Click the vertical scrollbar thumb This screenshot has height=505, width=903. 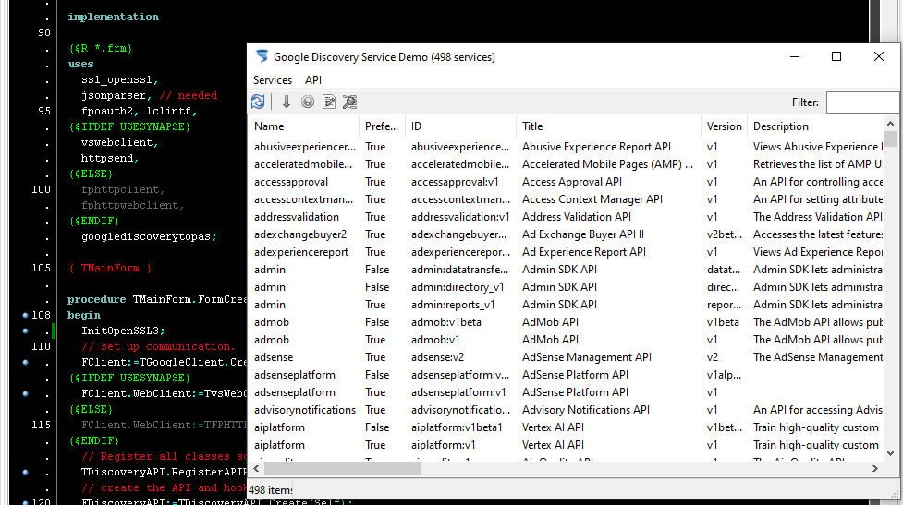coord(890,138)
